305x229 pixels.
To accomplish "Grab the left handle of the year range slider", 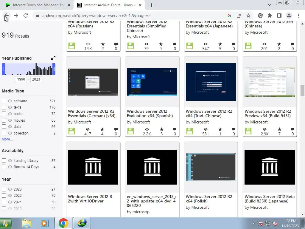I will click(3, 69).
